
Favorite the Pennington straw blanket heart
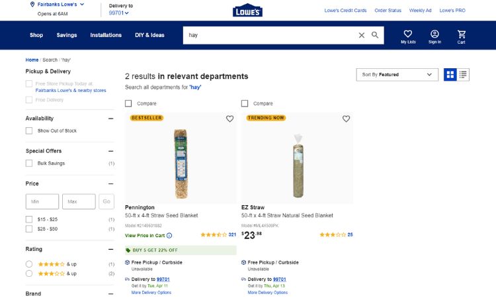pos(229,119)
